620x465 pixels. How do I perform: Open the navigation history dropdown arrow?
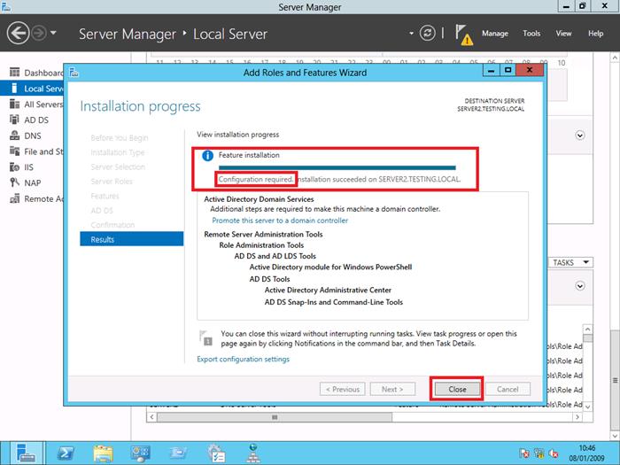[53, 33]
